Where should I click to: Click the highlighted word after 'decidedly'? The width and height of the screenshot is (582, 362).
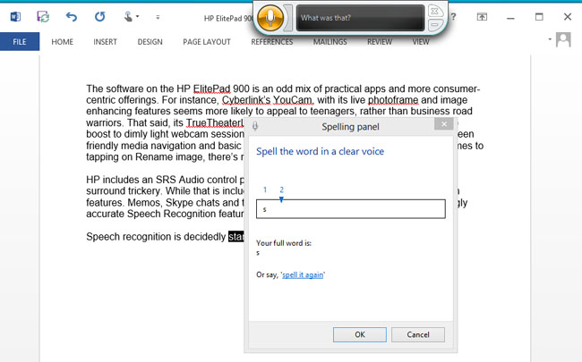236,237
